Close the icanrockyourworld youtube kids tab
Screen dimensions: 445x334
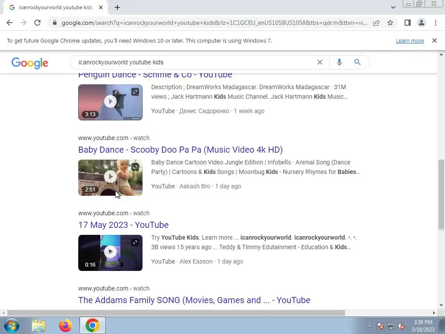coord(101,8)
